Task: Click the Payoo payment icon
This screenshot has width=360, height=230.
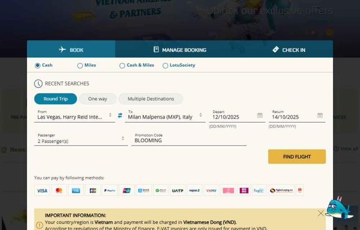Action: tap(259, 190)
